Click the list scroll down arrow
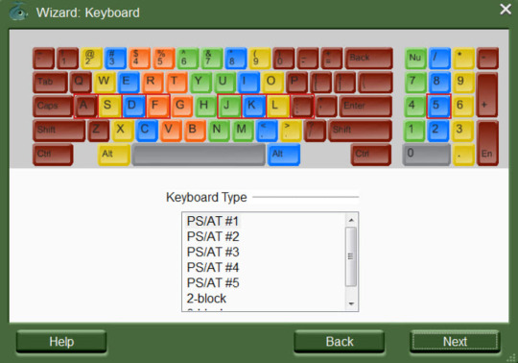The image size is (518, 363). click(351, 303)
